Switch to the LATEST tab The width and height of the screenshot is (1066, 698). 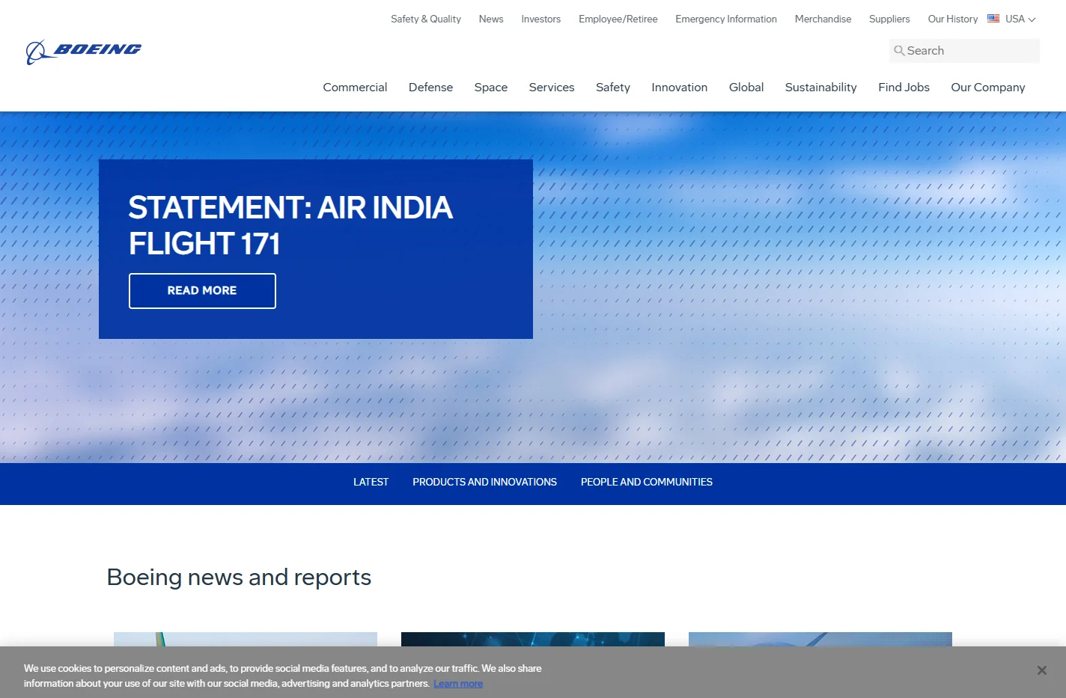point(371,483)
